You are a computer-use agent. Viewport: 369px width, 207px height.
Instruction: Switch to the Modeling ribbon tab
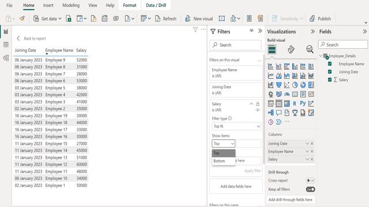[71, 5]
